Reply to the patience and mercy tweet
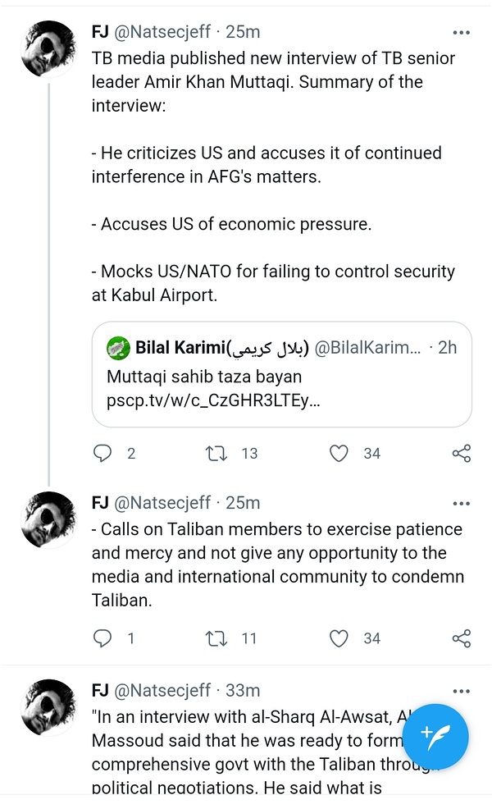The width and height of the screenshot is (492, 809). [x=102, y=638]
